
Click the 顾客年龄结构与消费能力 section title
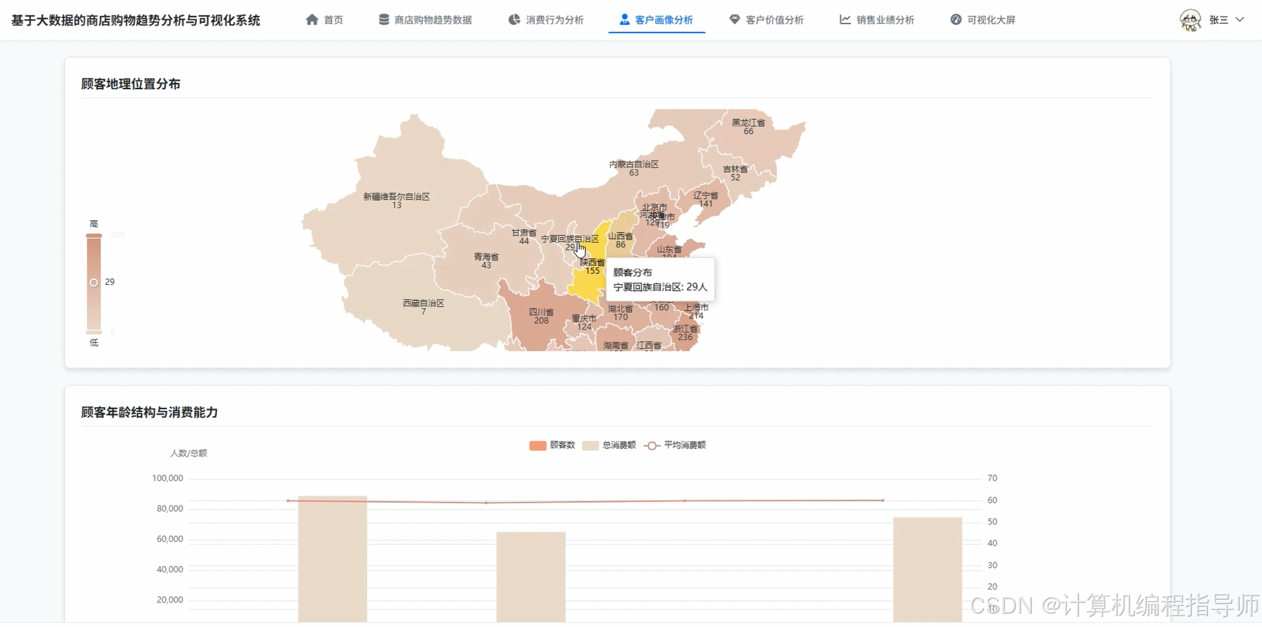click(x=149, y=412)
